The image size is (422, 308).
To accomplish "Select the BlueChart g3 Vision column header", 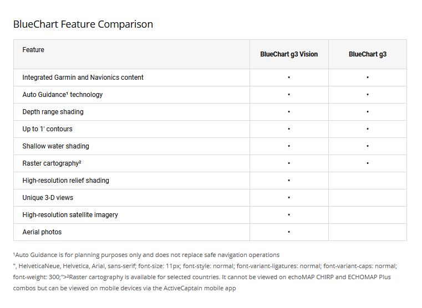I will pos(289,54).
